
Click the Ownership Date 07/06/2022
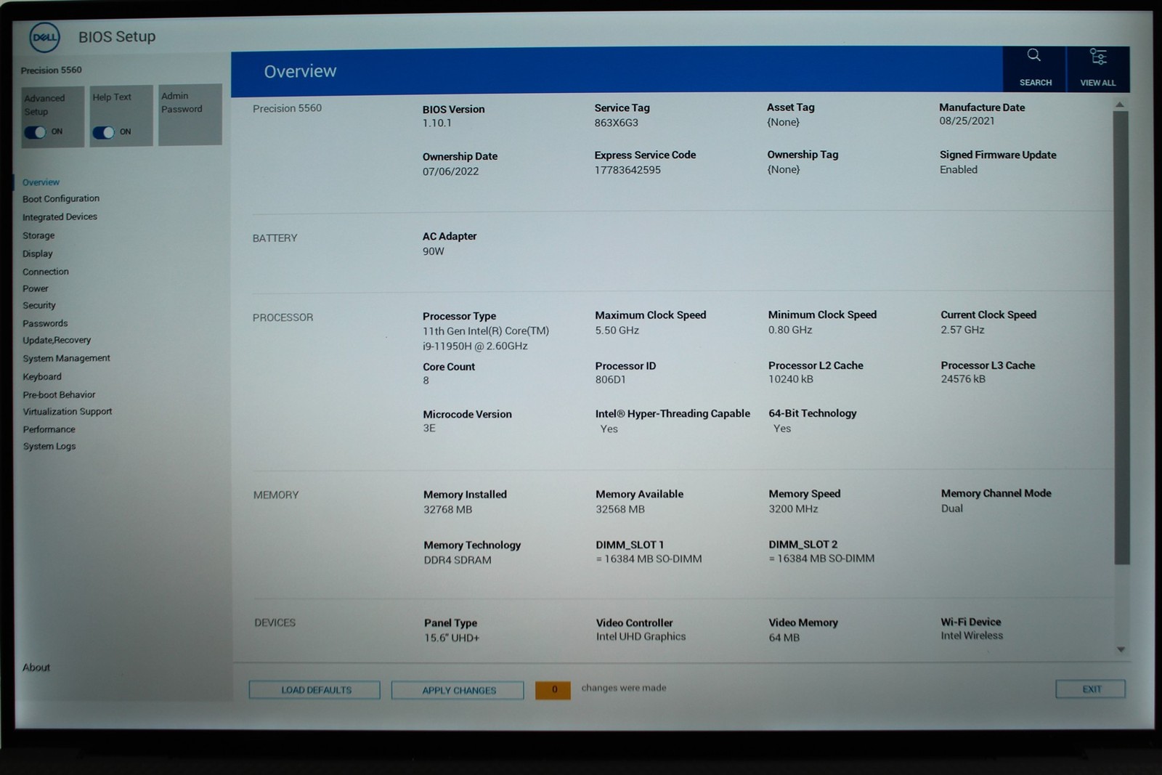451,171
